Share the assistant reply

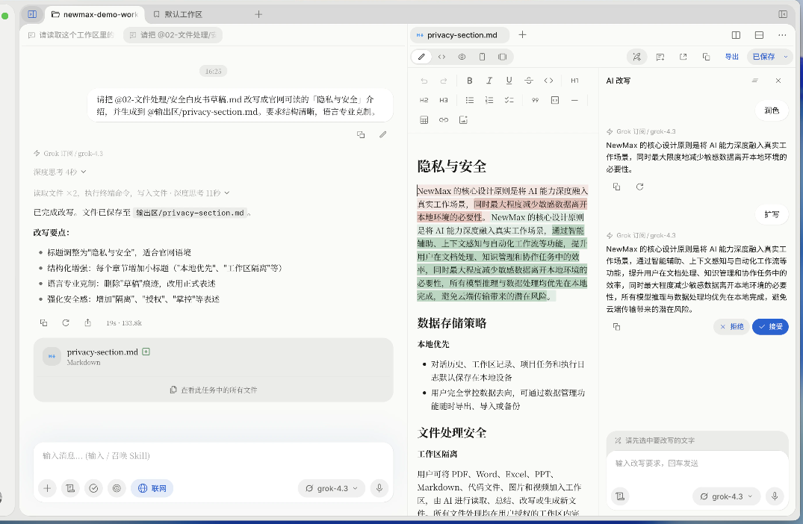87,323
